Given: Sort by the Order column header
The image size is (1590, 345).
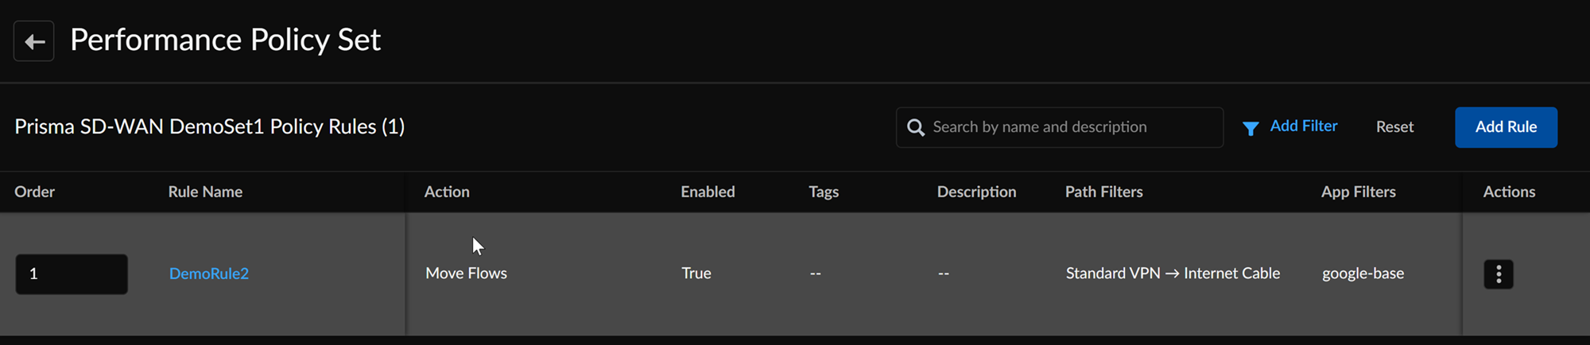Looking at the screenshot, I should (35, 192).
